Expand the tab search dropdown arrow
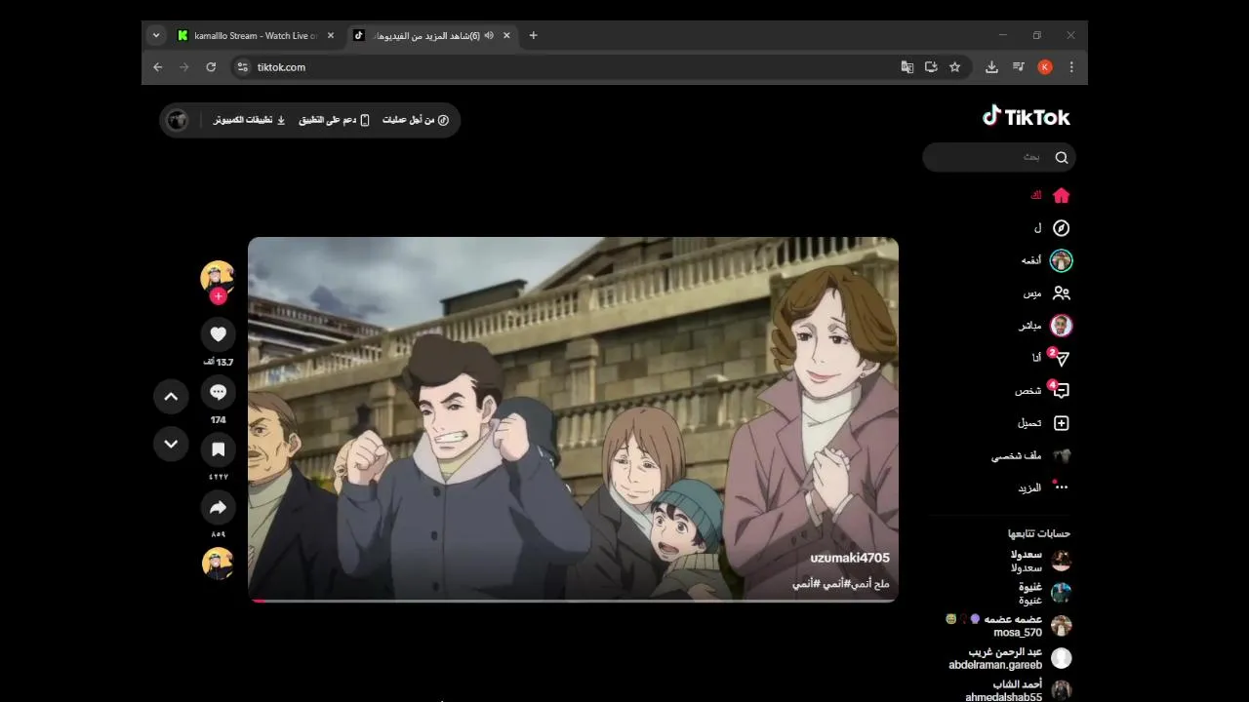1249x702 pixels. click(x=156, y=35)
